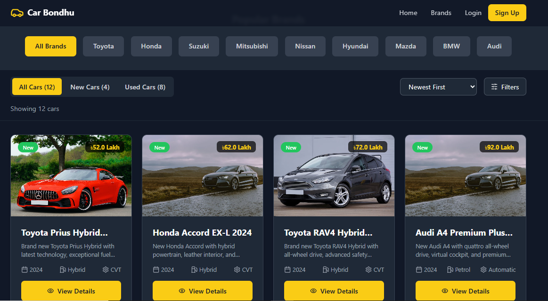
Task: Enable the Hyundai brand filter
Action: click(x=355, y=46)
